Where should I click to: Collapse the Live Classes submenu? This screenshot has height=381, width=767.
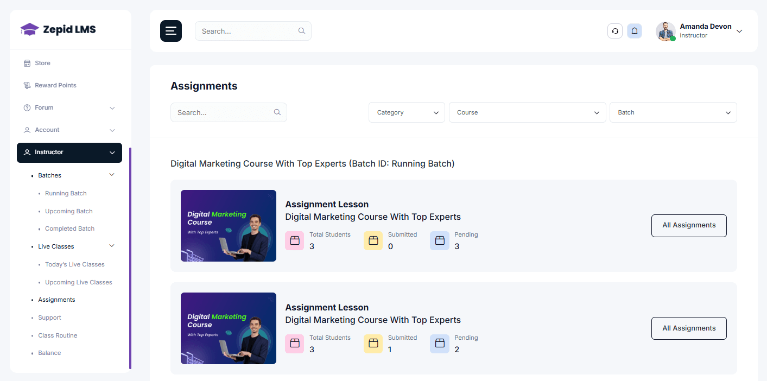(x=111, y=246)
